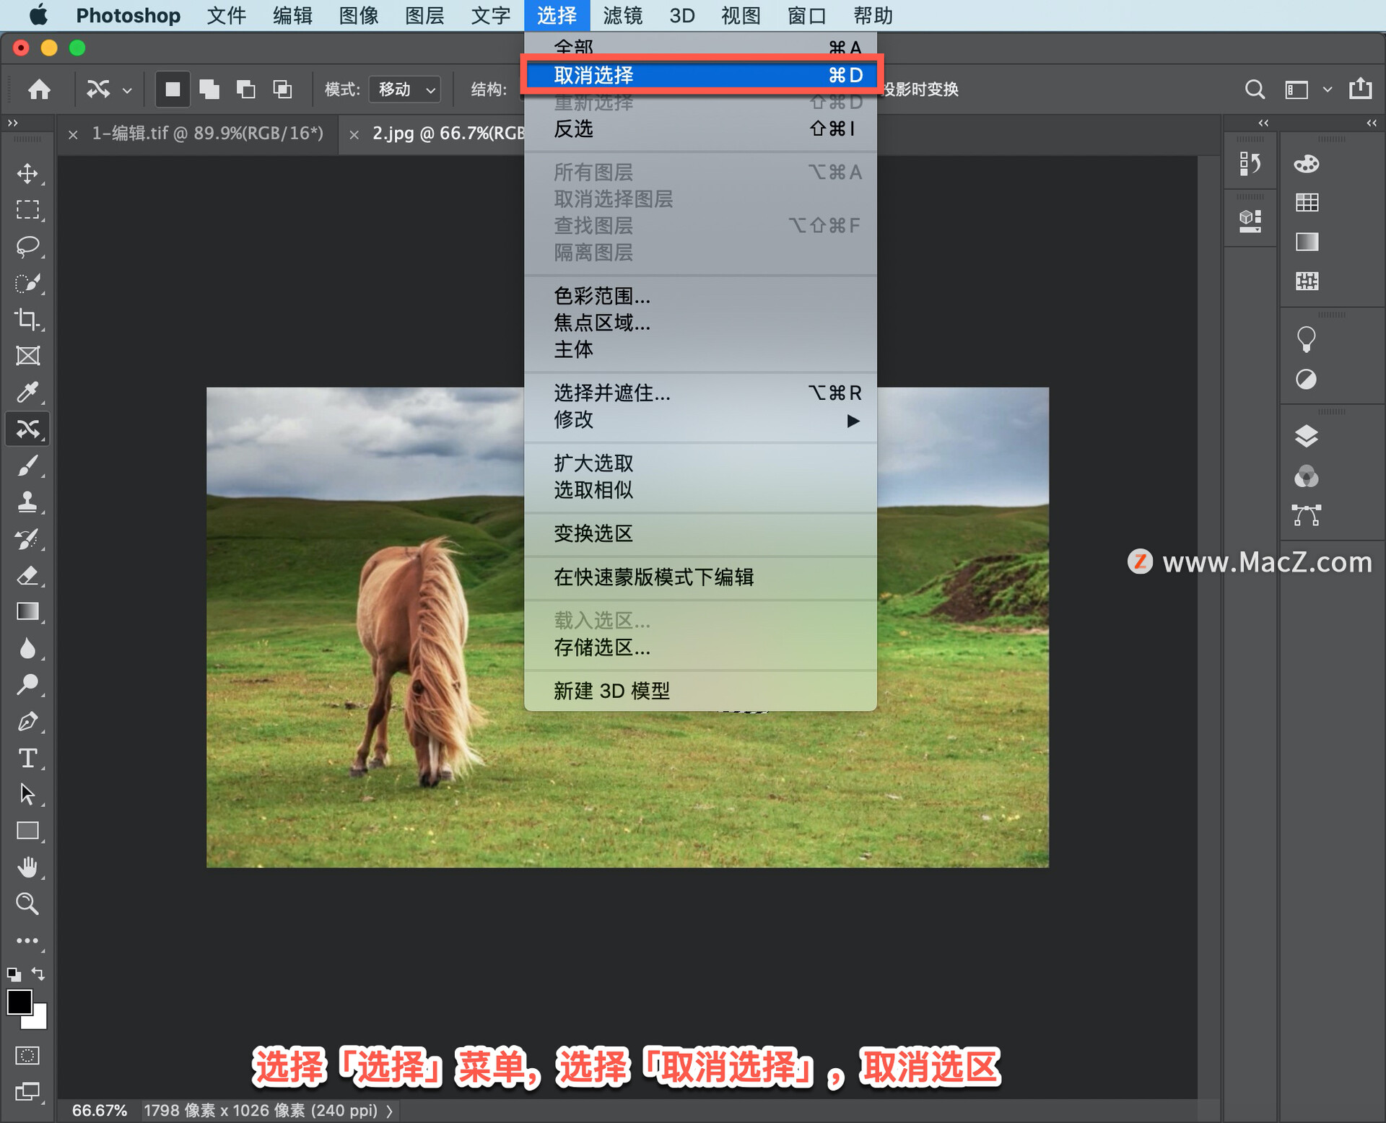
Task: Select the Frame tool
Action: click(x=27, y=356)
